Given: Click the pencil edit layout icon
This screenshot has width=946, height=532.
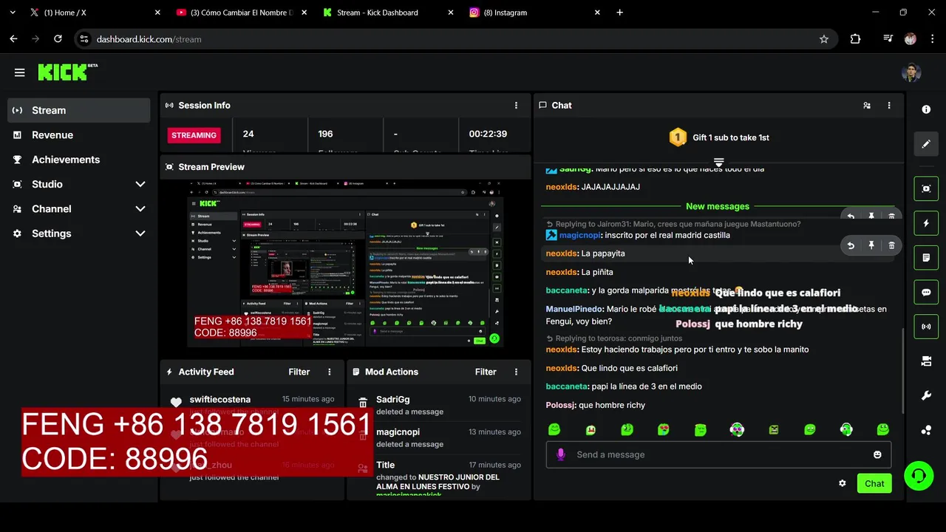Looking at the screenshot, I should 926,144.
